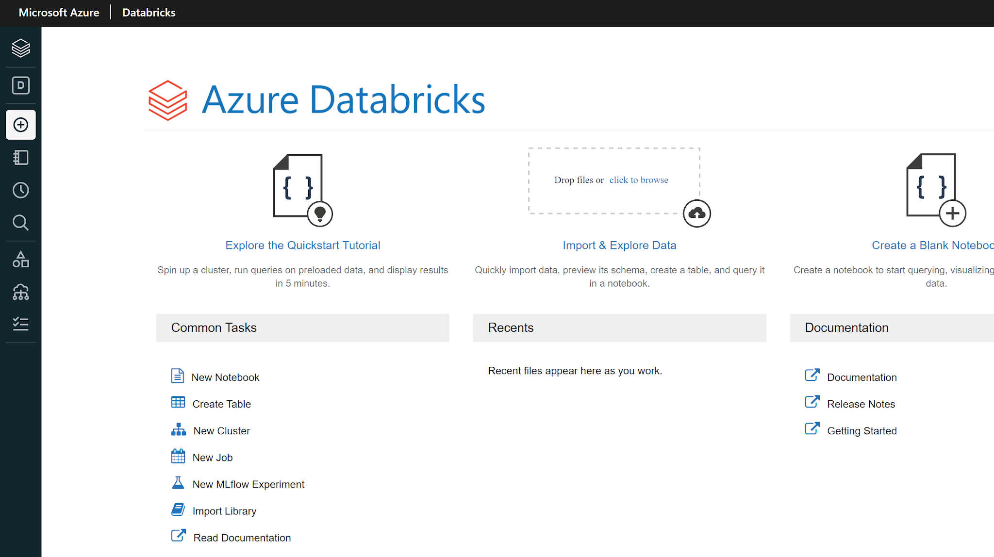Open the Release Notes link text
Image resolution: width=994 pixels, height=557 pixels.
(861, 404)
